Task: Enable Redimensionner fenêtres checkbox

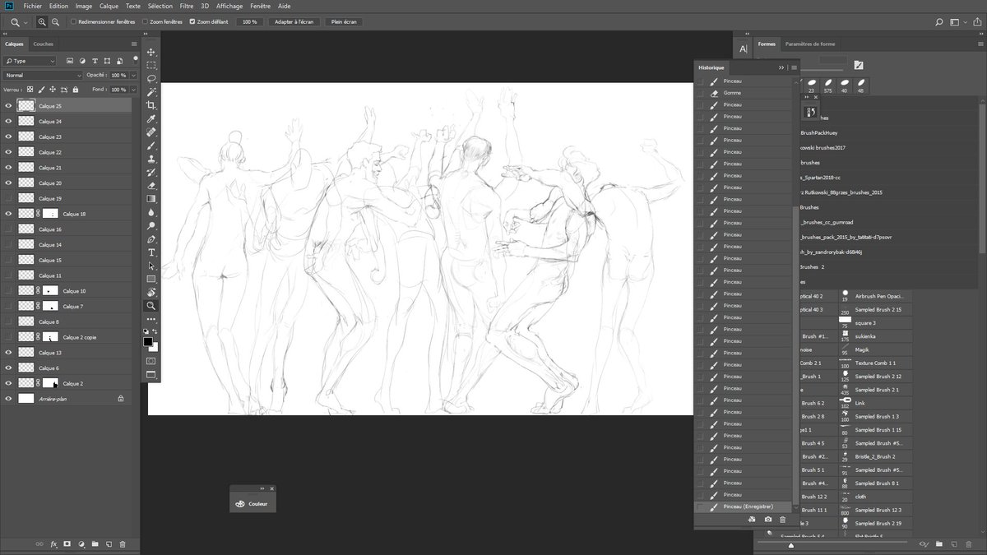Action: [x=72, y=21]
